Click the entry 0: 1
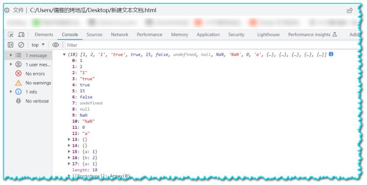Screen dimensions: 367x185 pos(77,61)
